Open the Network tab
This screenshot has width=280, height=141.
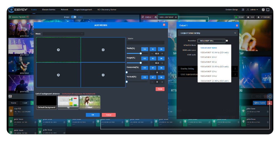click(65, 10)
